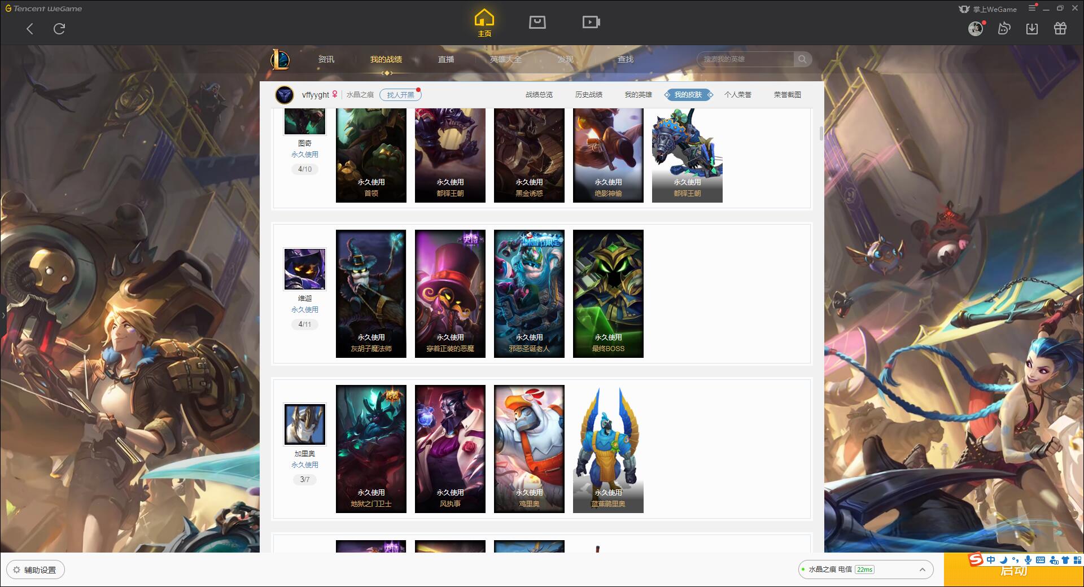Screen dimensions: 1084x587
Task: Click the League of Legends logo
Action: (280, 59)
